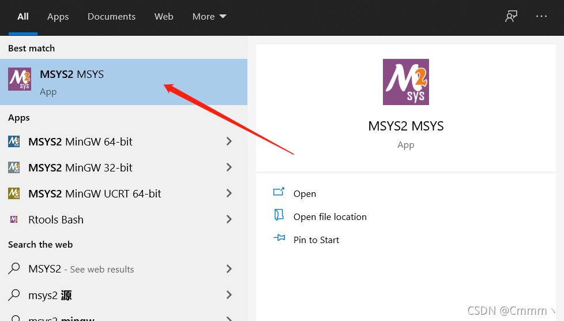Screen dimensions: 564x321
Task: Choose Open file location
Action: coord(330,217)
